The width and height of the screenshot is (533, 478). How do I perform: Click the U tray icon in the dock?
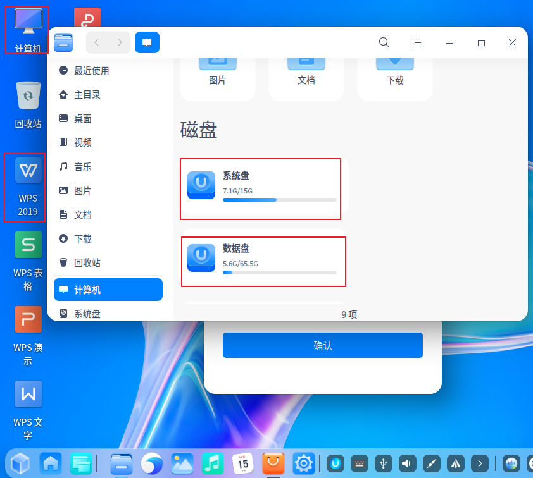pyautogui.click(x=335, y=463)
